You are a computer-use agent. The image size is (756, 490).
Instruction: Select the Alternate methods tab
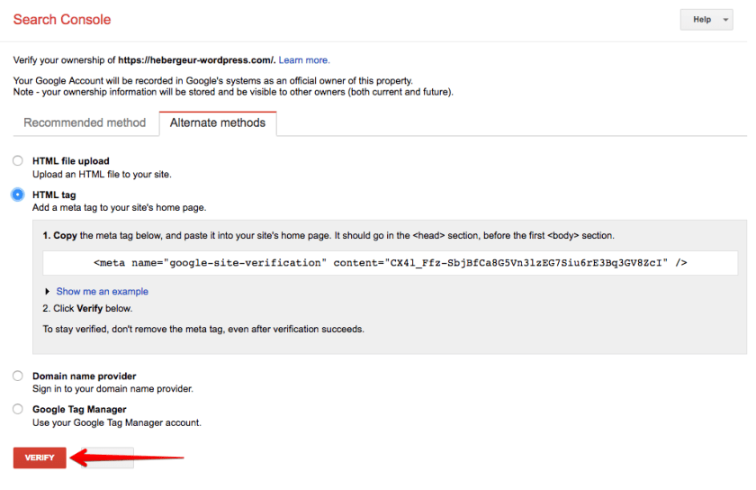[x=218, y=123]
